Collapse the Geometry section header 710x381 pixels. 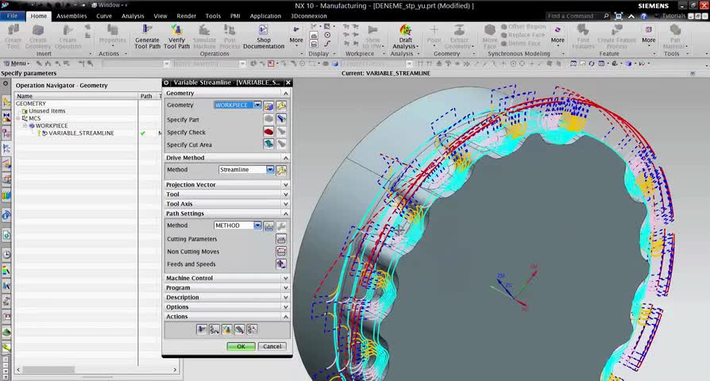(x=227, y=93)
